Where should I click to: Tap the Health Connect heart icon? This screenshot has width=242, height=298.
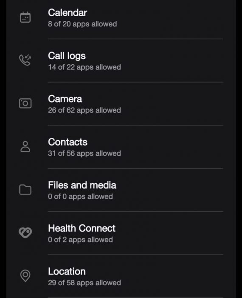[25, 232]
